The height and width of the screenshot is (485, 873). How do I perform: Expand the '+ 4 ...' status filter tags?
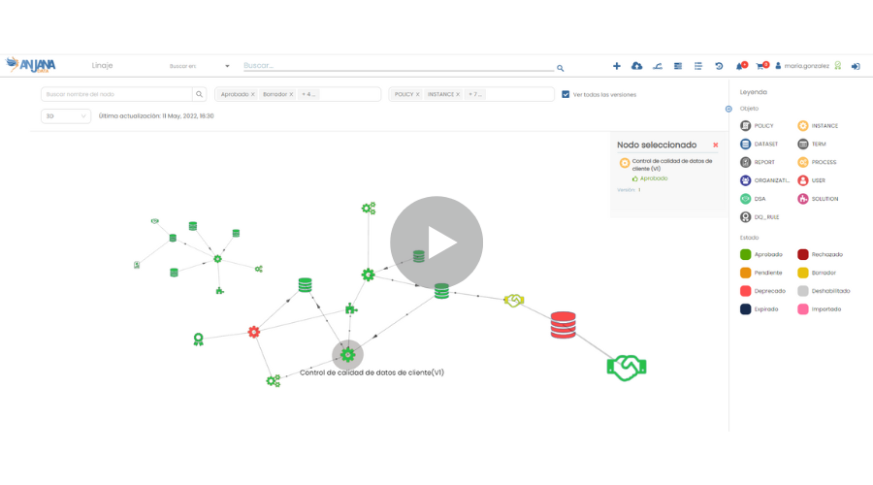(x=308, y=94)
